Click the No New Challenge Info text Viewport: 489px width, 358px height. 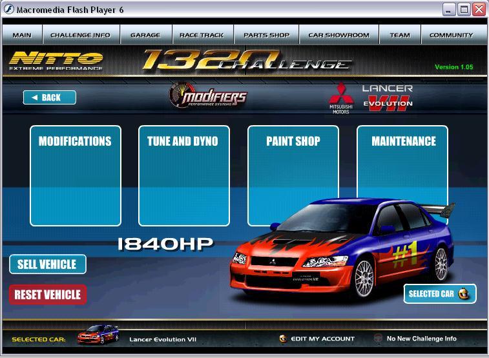pos(422,339)
